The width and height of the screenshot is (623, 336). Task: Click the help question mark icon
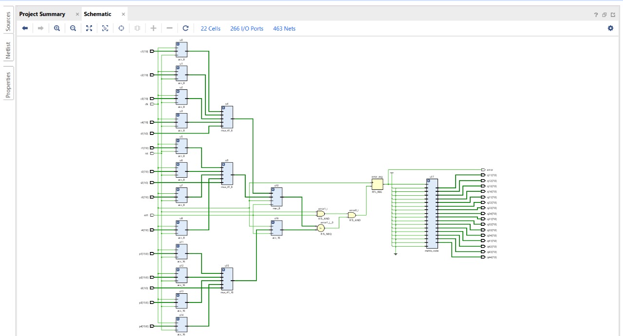(x=595, y=15)
